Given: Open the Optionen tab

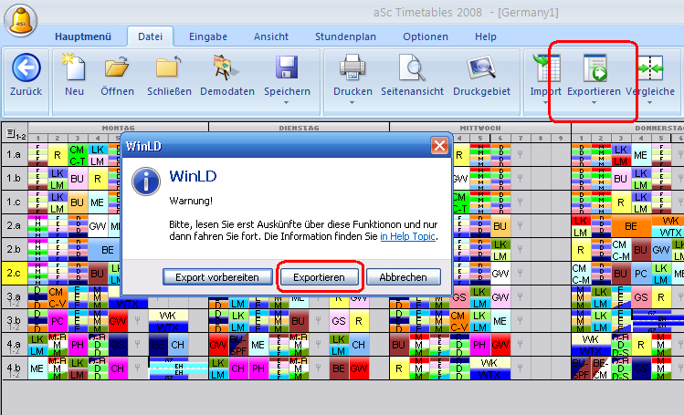Looking at the screenshot, I should (426, 36).
